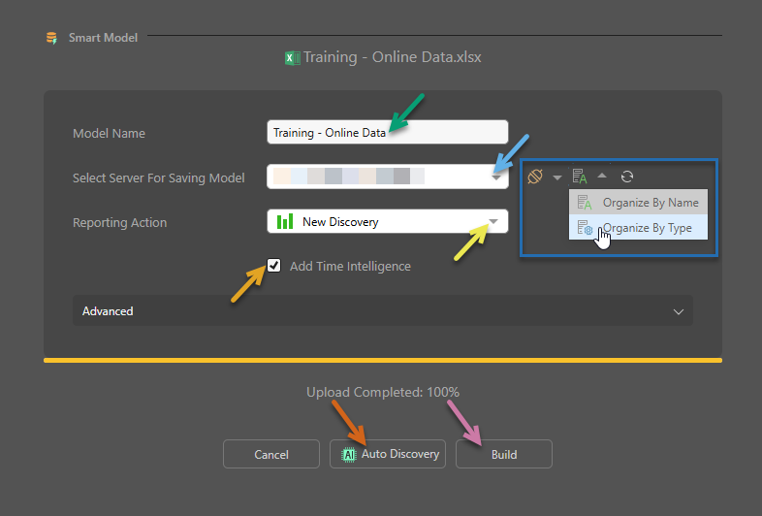Click the Select Server For Saving Model label

[x=158, y=178]
